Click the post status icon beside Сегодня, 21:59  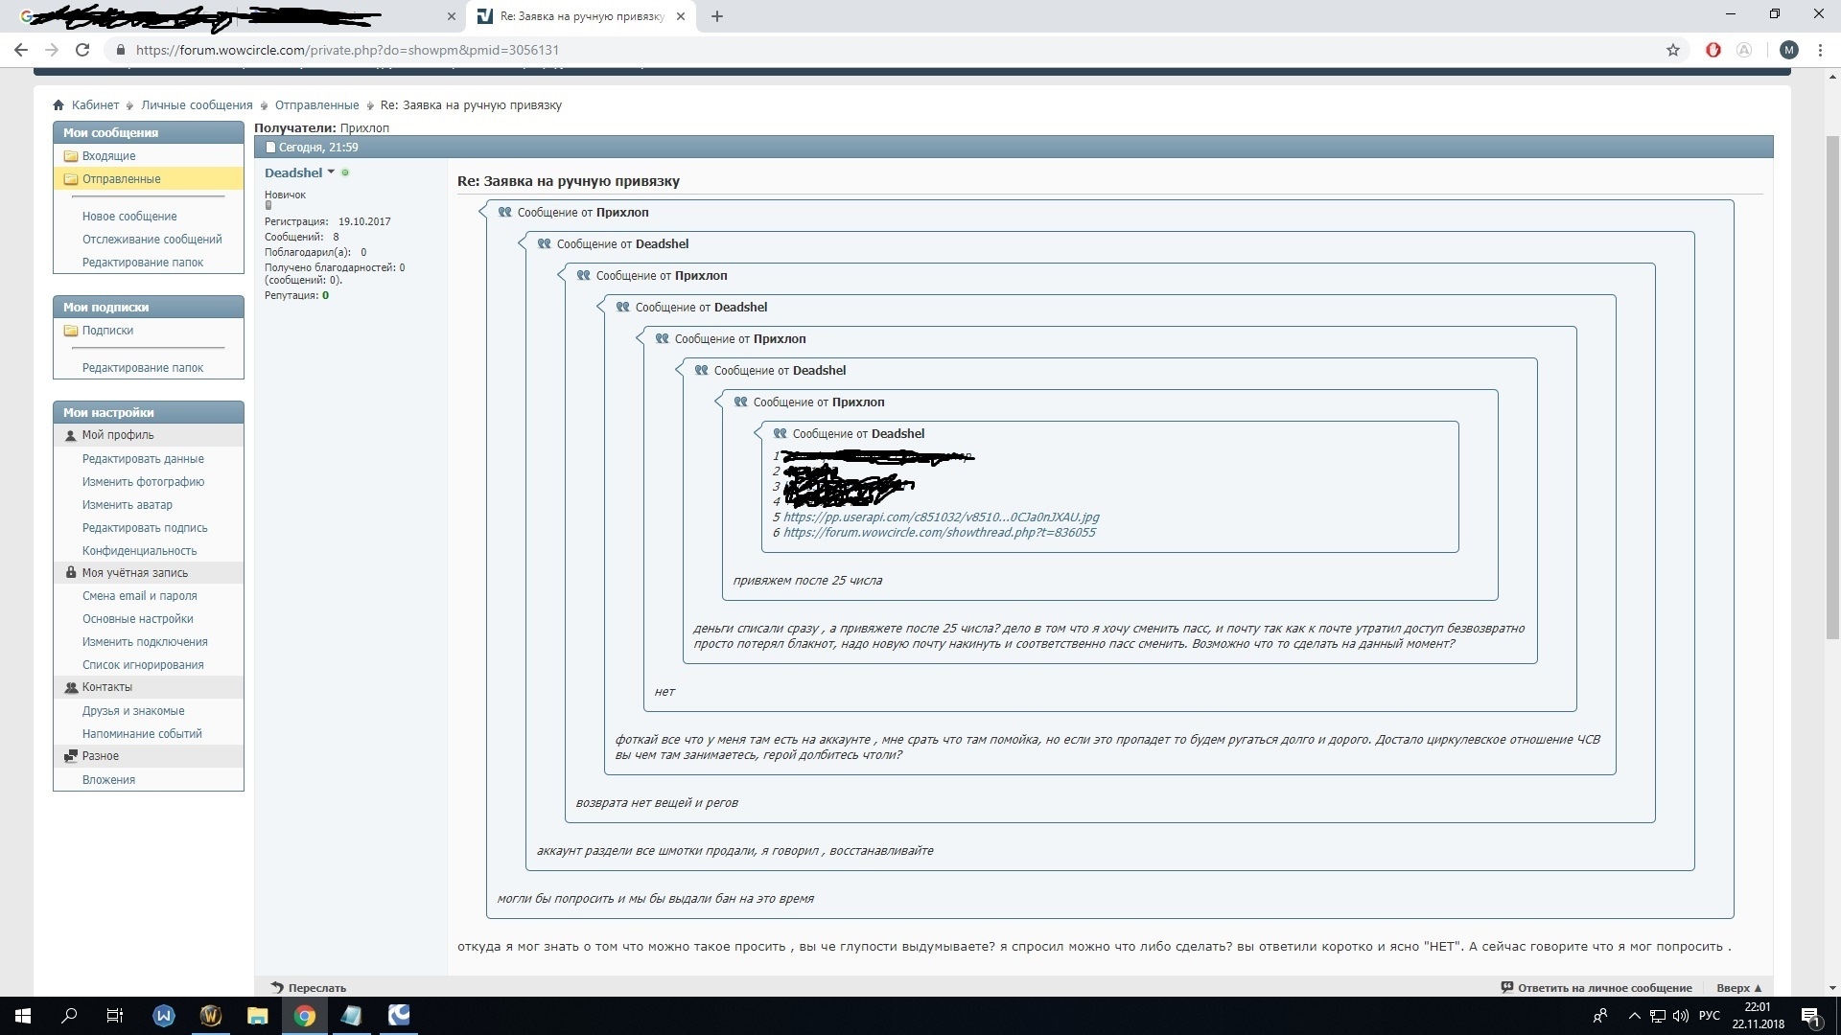click(x=270, y=148)
